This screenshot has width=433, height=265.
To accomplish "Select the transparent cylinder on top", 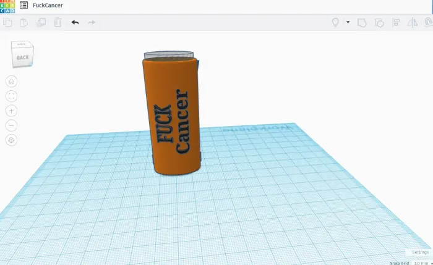I will coord(168,54).
